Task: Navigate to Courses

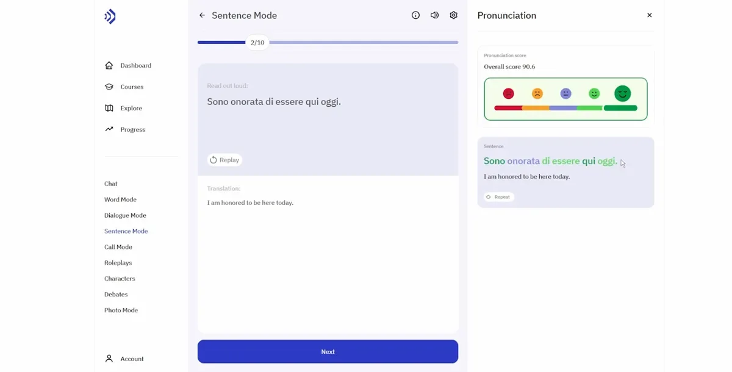Action: (x=131, y=87)
